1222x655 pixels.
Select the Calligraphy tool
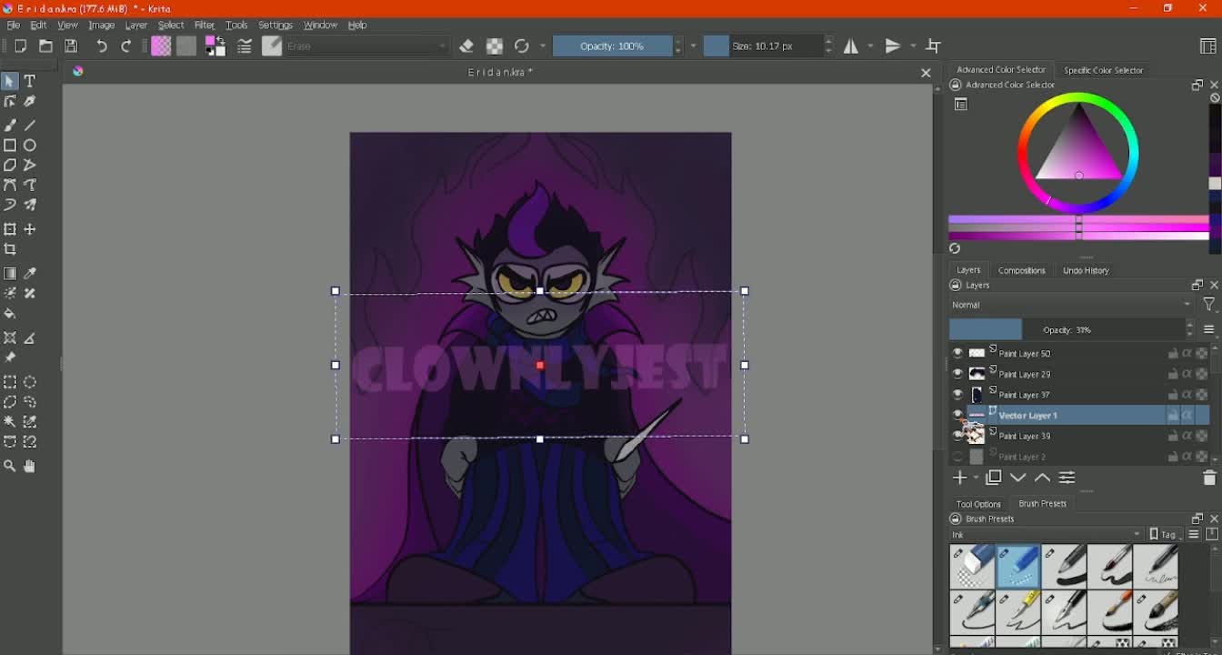pyautogui.click(x=30, y=101)
